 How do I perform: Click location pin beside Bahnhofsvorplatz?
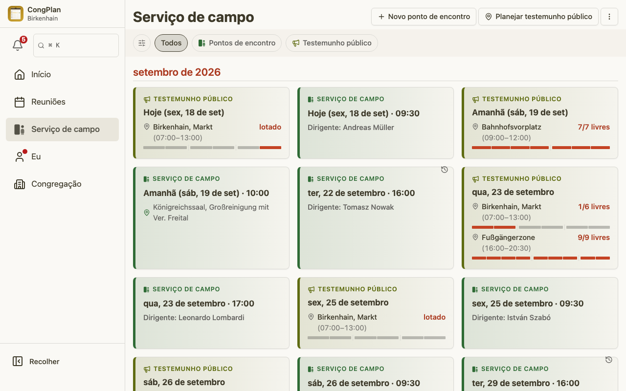tap(475, 127)
